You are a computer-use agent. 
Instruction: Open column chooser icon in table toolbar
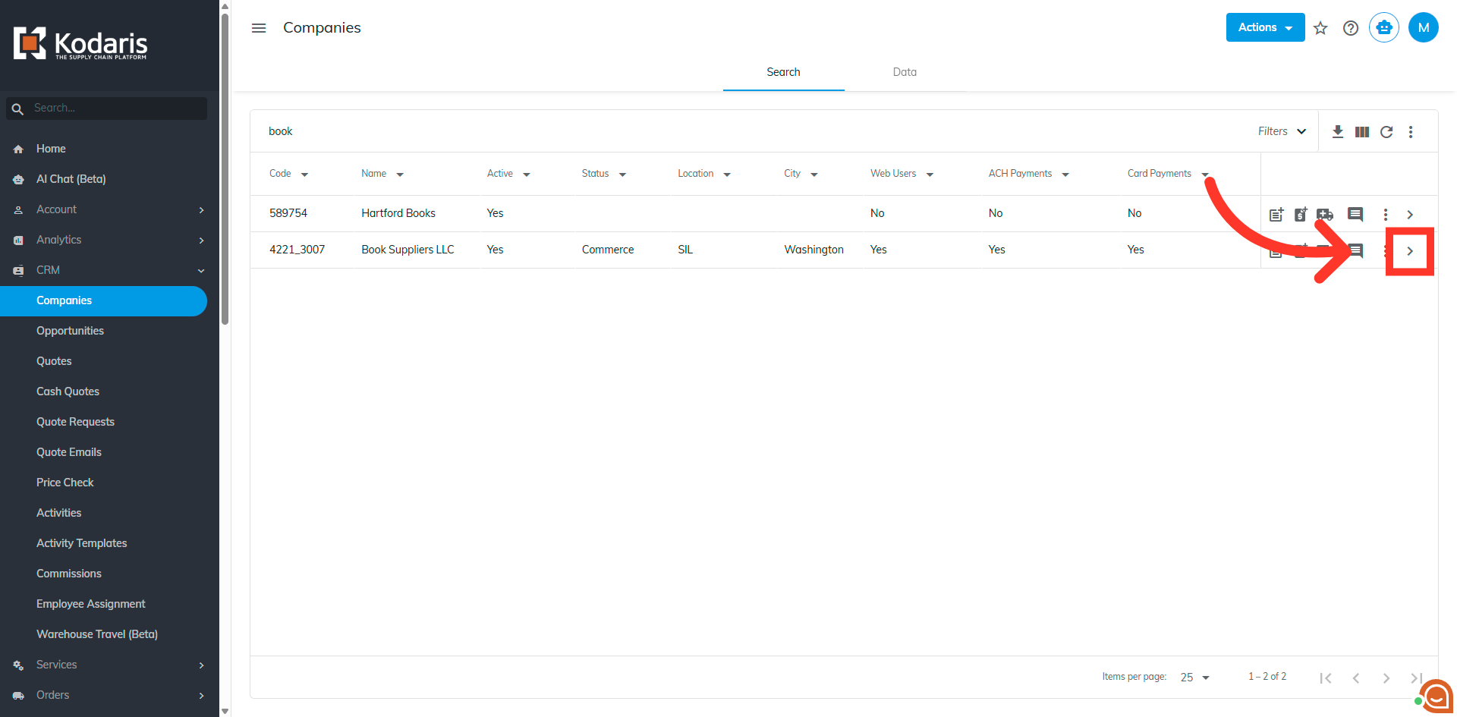1362,132
